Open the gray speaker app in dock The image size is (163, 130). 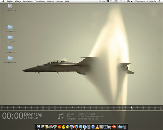point(89,127)
